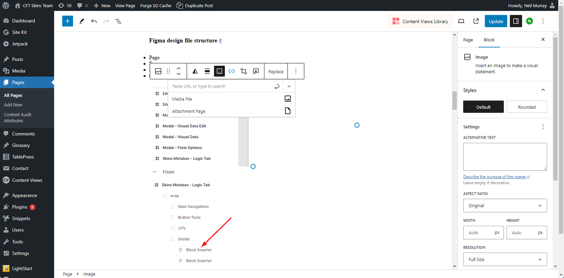Screen dimensions: 564x278
Task: Apply duotone filter from block toolbar
Action: (195, 71)
